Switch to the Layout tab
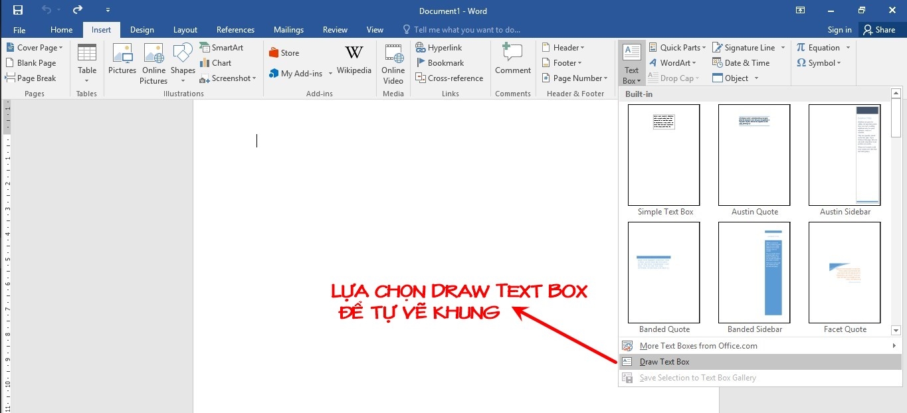 click(x=185, y=30)
